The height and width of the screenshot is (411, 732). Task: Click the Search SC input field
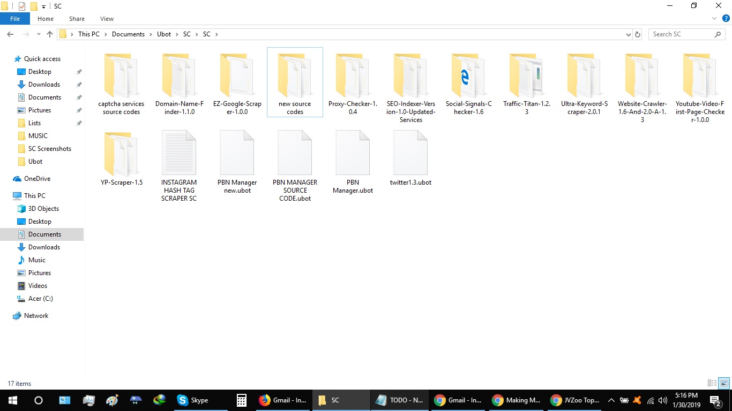pyautogui.click(x=682, y=34)
